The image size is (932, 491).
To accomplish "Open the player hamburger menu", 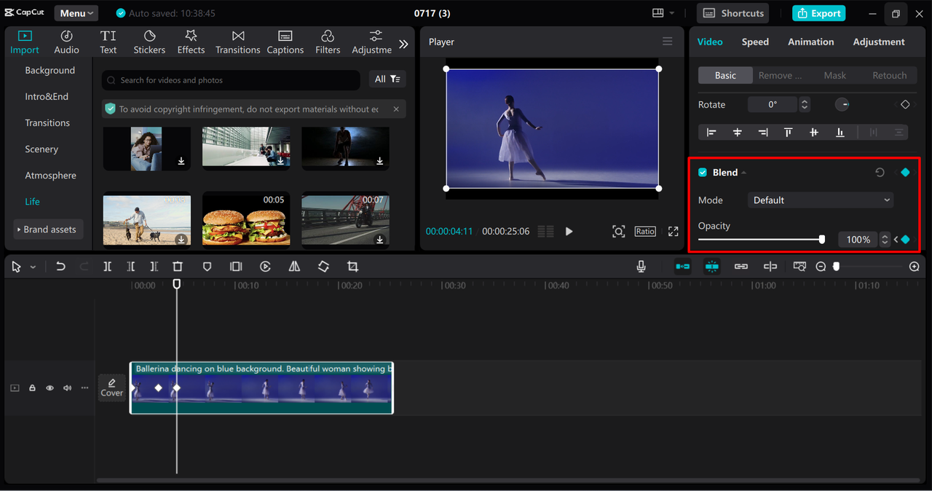I will click(x=667, y=42).
